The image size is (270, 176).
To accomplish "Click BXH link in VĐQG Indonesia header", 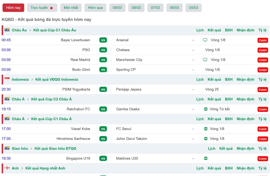I will pos(229,80).
